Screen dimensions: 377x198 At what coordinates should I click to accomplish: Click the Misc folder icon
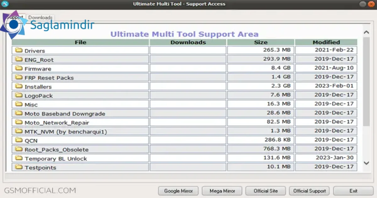pyautogui.click(x=19, y=104)
